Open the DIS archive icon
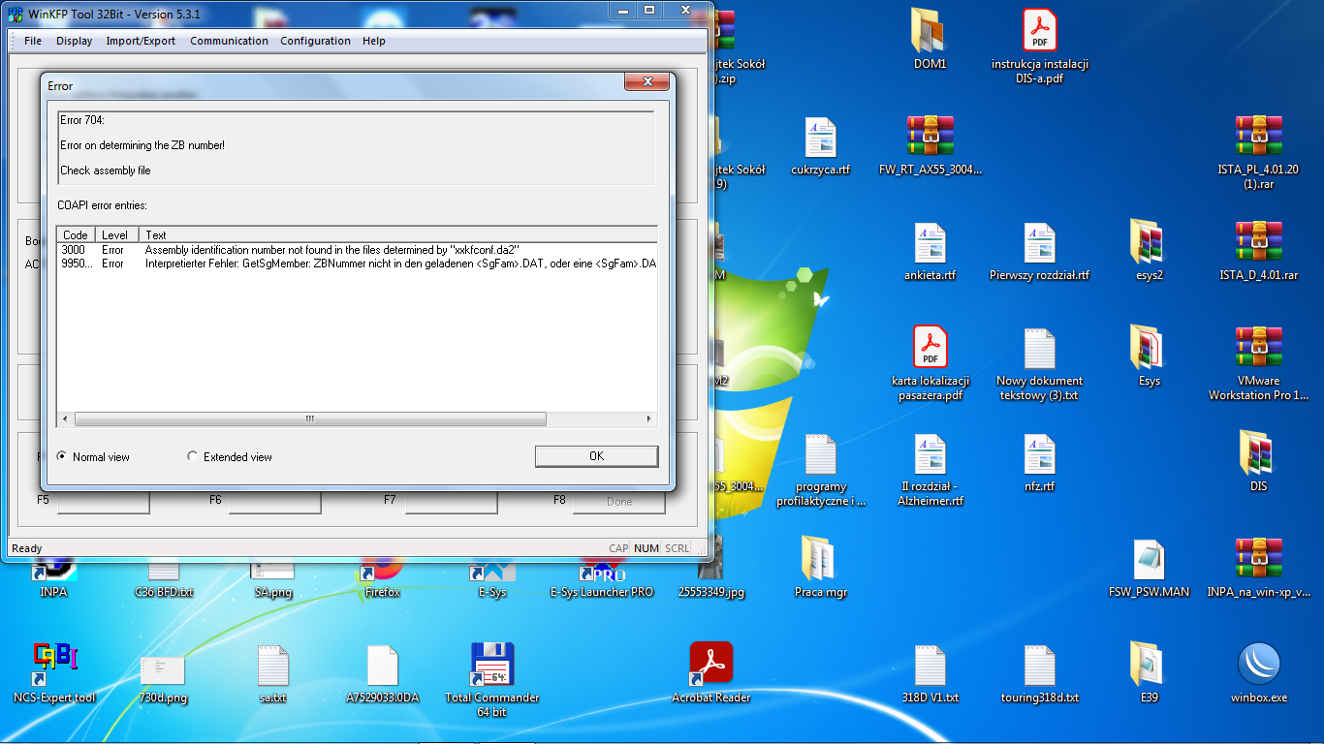Image resolution: width=1324 pixels, height=744 pixels. (x=1258, y=454)
